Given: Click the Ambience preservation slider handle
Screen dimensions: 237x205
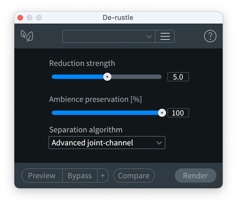Looking at the screenshot, I should point(162,113).
